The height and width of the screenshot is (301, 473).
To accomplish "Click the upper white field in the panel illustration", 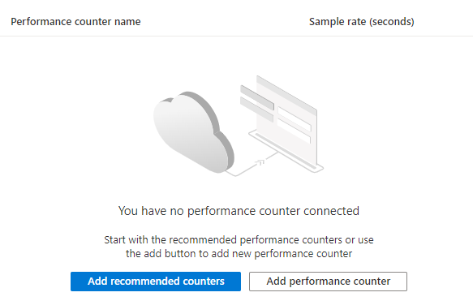I will 295,118.
